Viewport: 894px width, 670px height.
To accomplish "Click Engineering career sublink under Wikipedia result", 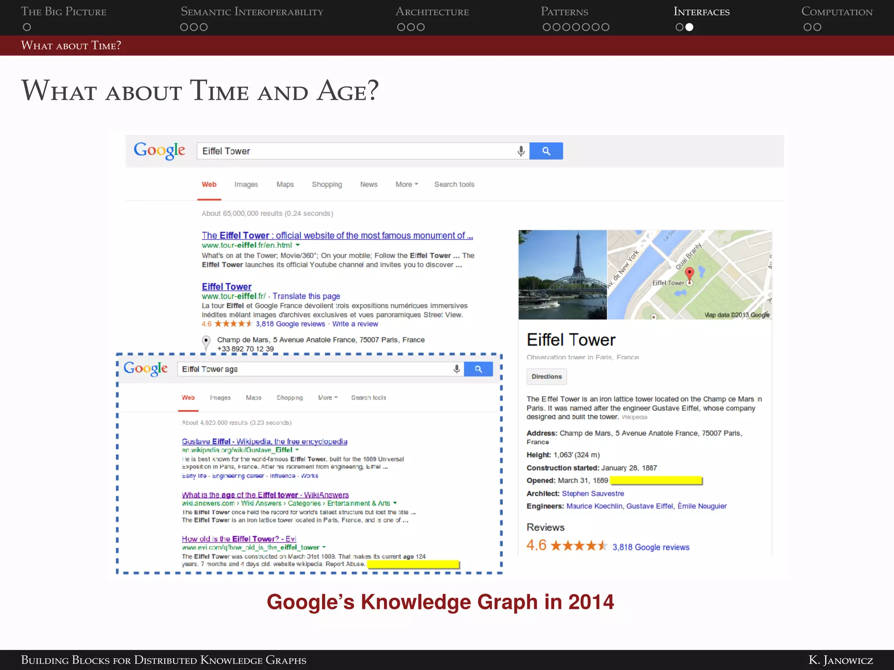I will (x=238, y=476).
